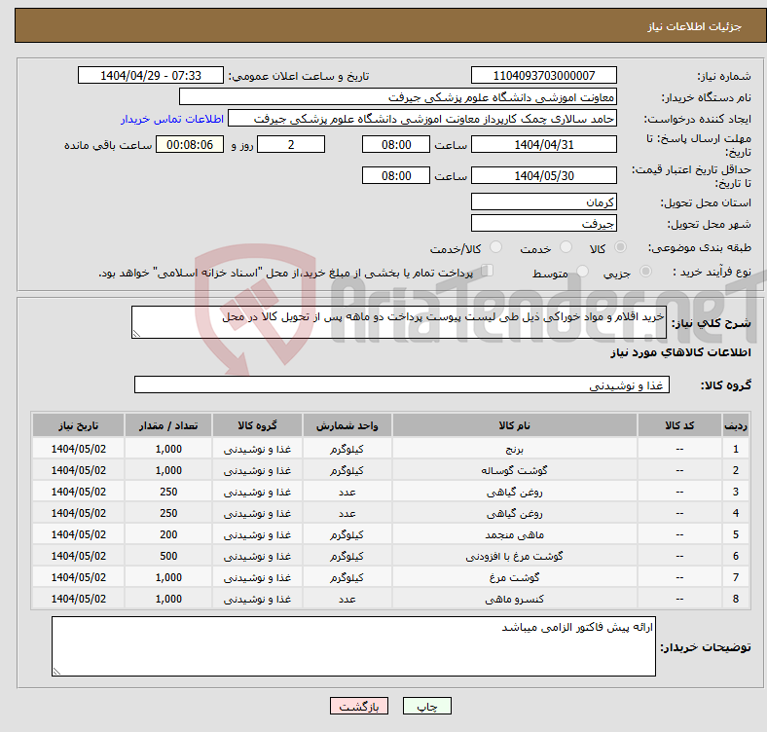
Task: Click the جزئیات اطلاعات نیاز page header
Action: click(x=695, y=26)
